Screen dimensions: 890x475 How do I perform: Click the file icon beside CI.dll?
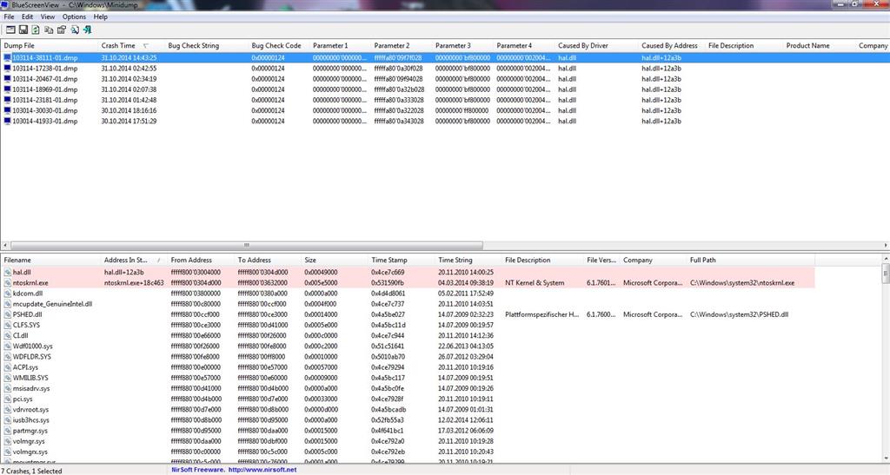(x=7, y=335)
